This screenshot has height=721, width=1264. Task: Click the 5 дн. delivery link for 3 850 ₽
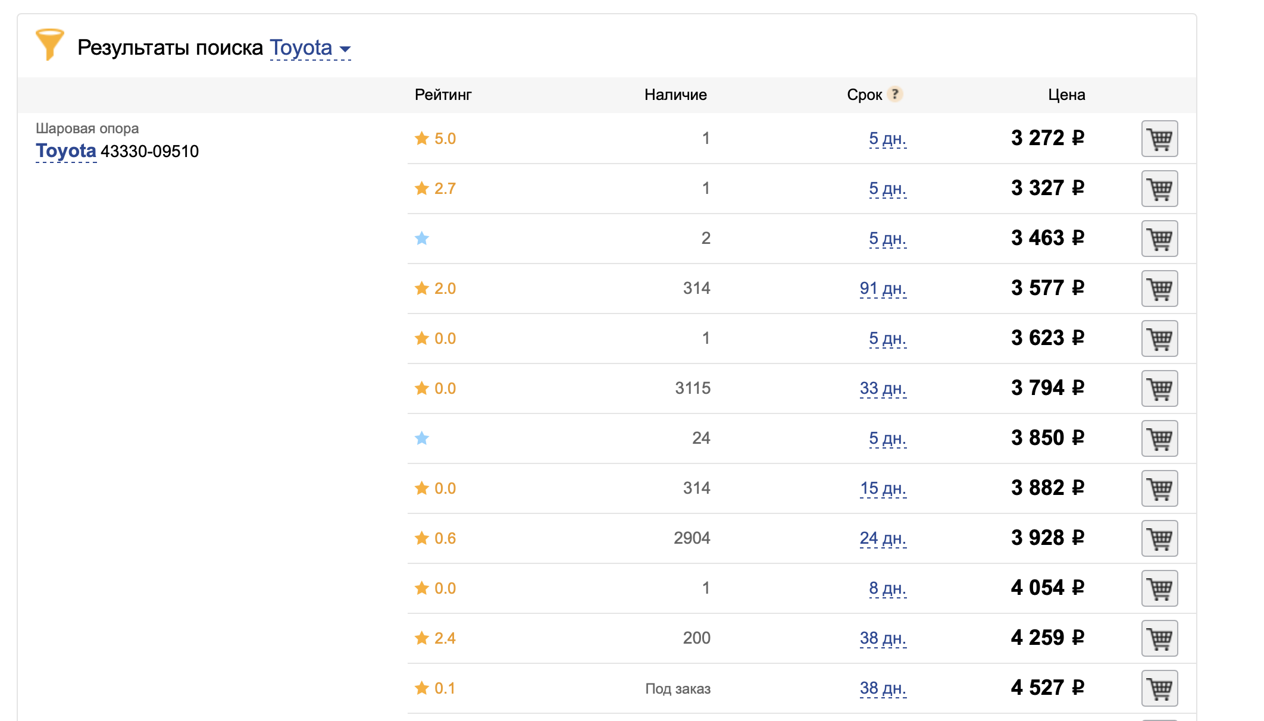887,438
